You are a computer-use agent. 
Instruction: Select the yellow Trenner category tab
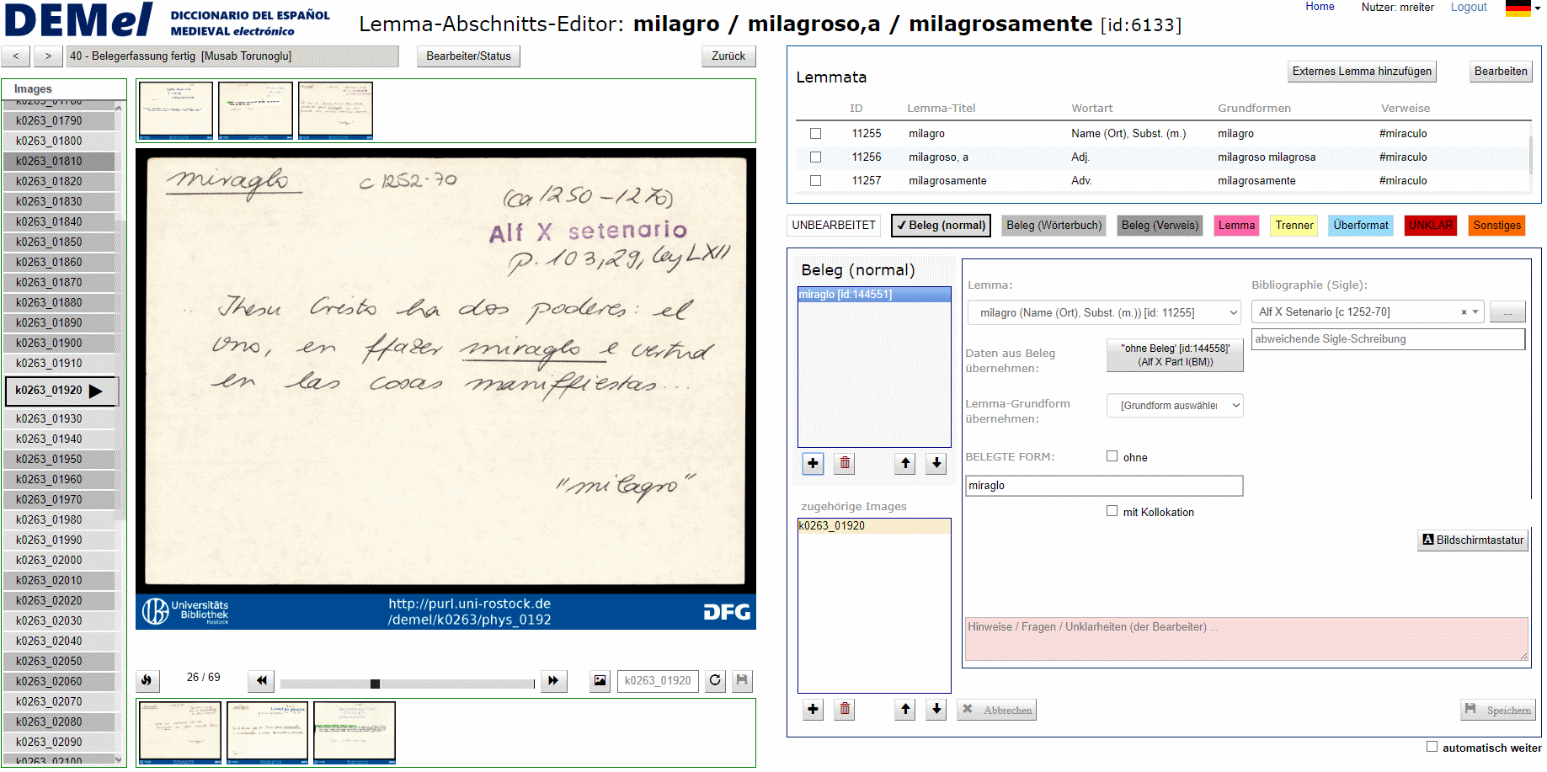[1294, 225]
